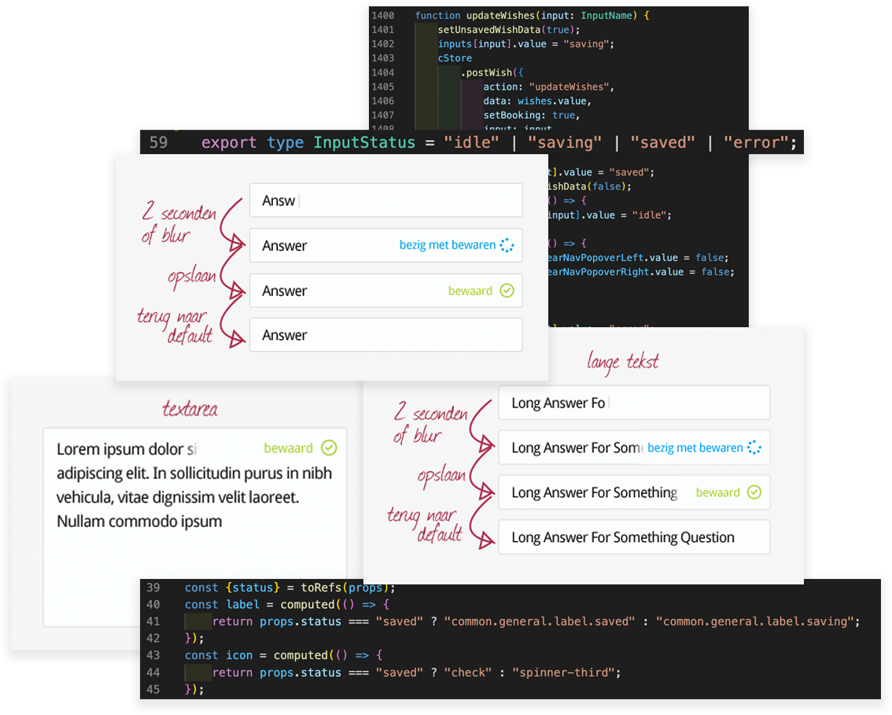Click the 'ishData(false);' code fragment
892x715 pixels.
(x=590, y=186)
